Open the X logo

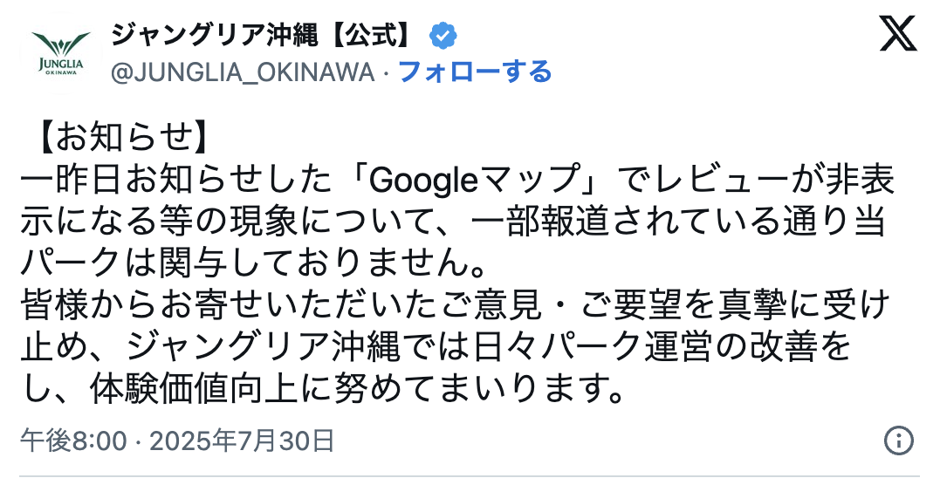pos(896,35)
